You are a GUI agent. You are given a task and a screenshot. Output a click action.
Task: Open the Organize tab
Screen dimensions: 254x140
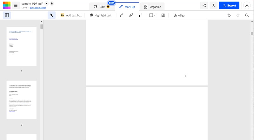click(x=152, y=7)
